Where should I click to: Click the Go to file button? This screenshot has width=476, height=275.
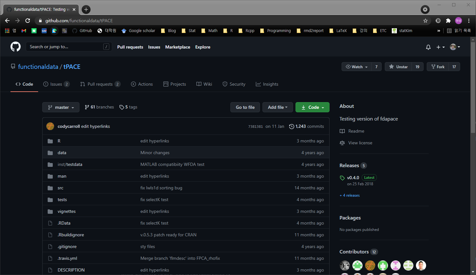(x=245, y=107)
